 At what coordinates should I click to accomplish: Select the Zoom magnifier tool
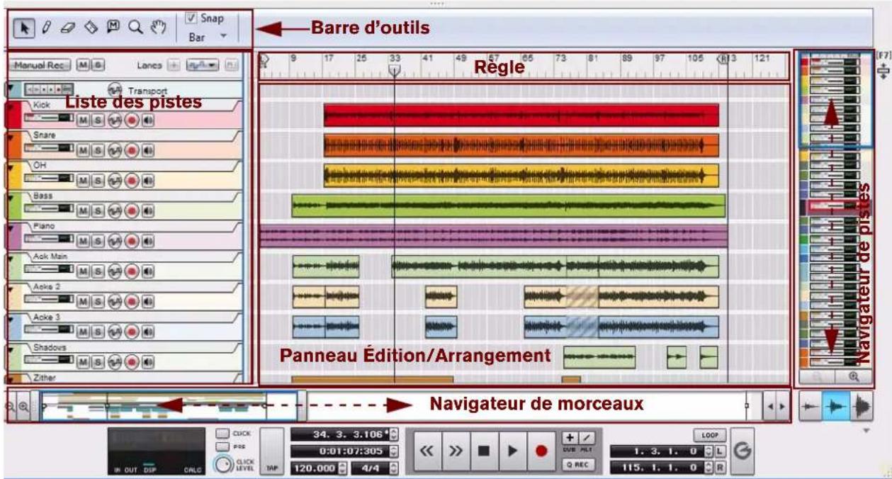pyautogui.click(x=137, y=26)
